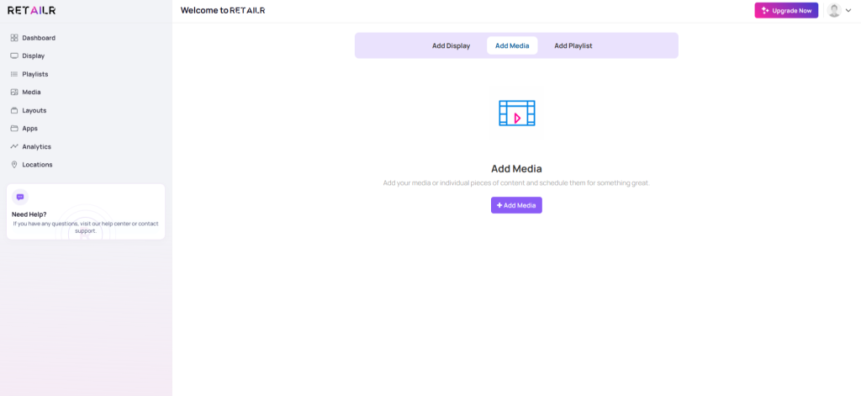Image resolution: width=861 pixels, height=396 pixels.
Task: Switch to the Add Display tab
Action: click(x=451, y=45)
